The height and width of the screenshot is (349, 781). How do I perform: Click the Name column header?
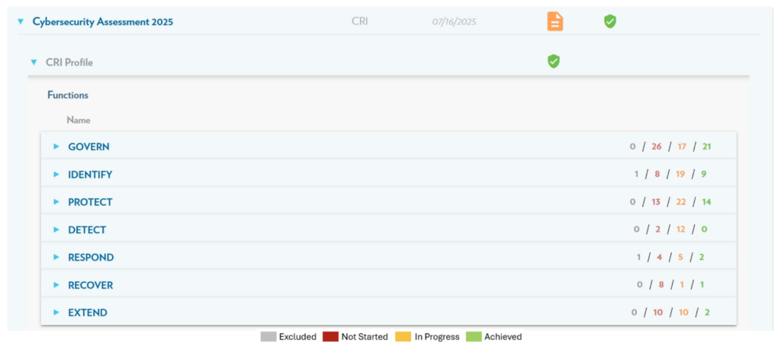point(79,120)
